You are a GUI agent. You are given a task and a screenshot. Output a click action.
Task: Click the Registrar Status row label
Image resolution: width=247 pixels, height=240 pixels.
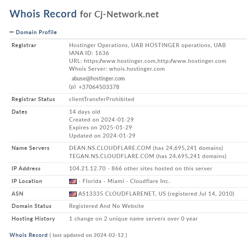coord(33,99)
